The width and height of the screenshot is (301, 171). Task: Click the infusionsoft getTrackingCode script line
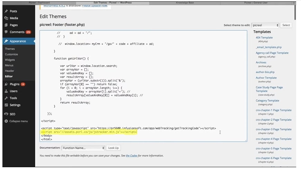[x=129, y=128]
